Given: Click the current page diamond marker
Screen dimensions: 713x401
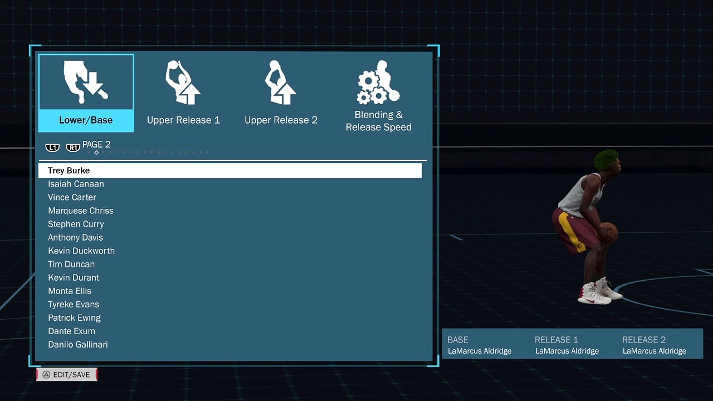Looking at the screenshot, I should (96, 153).
